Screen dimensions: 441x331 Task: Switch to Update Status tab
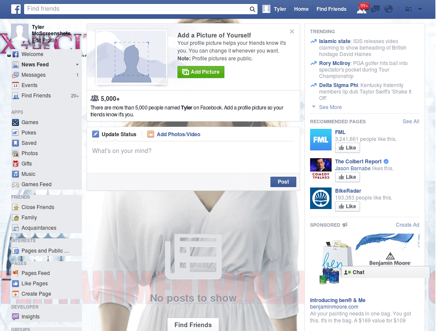[114, 134]
